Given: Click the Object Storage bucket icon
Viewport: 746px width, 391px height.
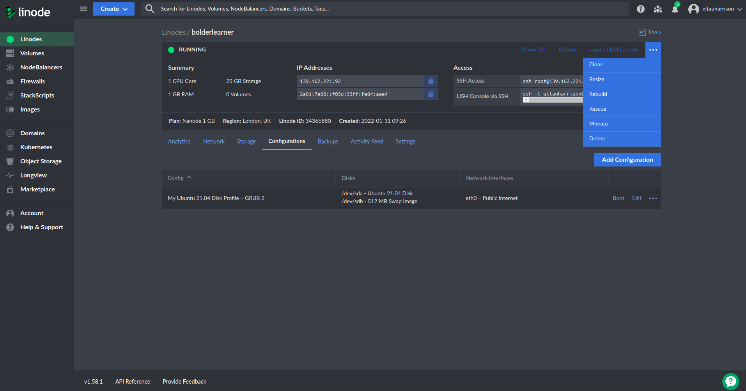Looking at the screenshot, I should click(x=10, y=161).
